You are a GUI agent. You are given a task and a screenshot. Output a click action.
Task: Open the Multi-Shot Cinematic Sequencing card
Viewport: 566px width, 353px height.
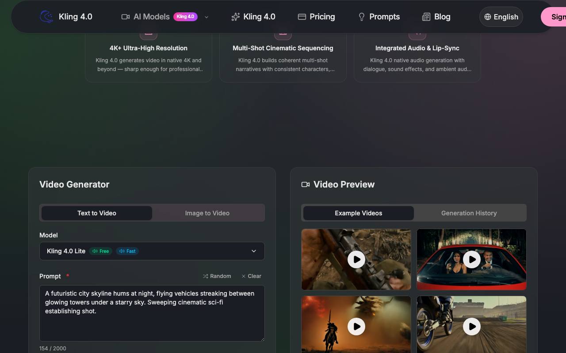coord(283,56)
